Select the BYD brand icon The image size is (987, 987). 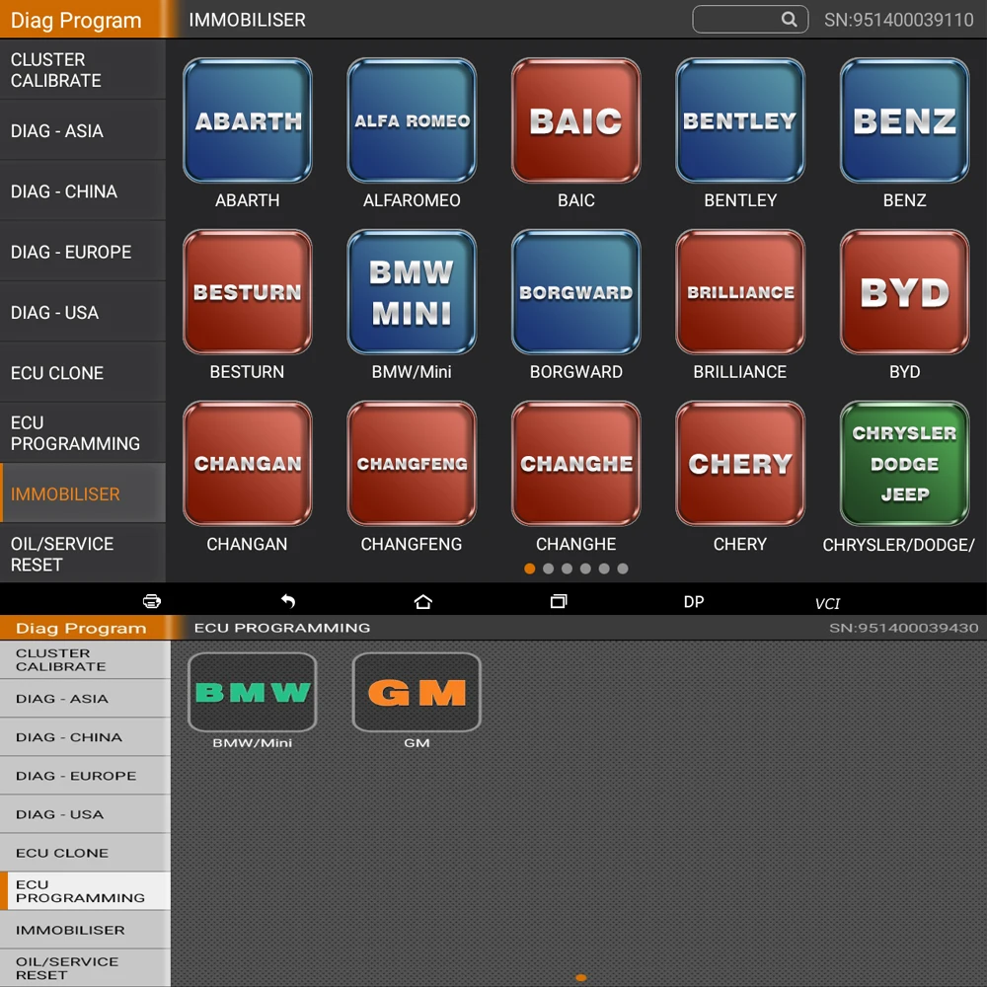pyautogui.click(x=904, y=292)
